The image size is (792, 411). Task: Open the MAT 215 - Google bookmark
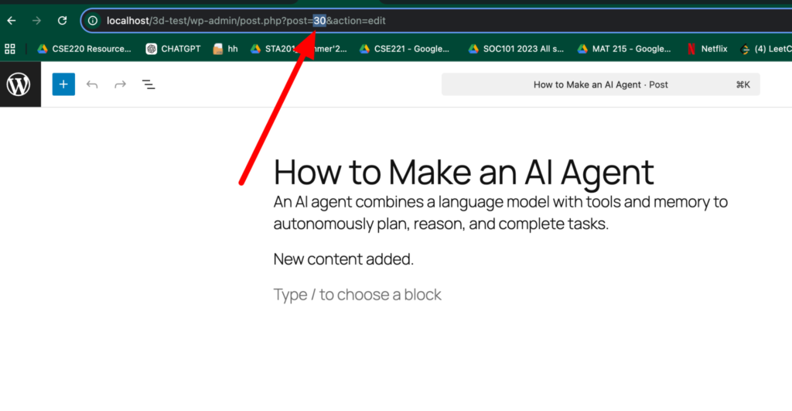[624, 49]
